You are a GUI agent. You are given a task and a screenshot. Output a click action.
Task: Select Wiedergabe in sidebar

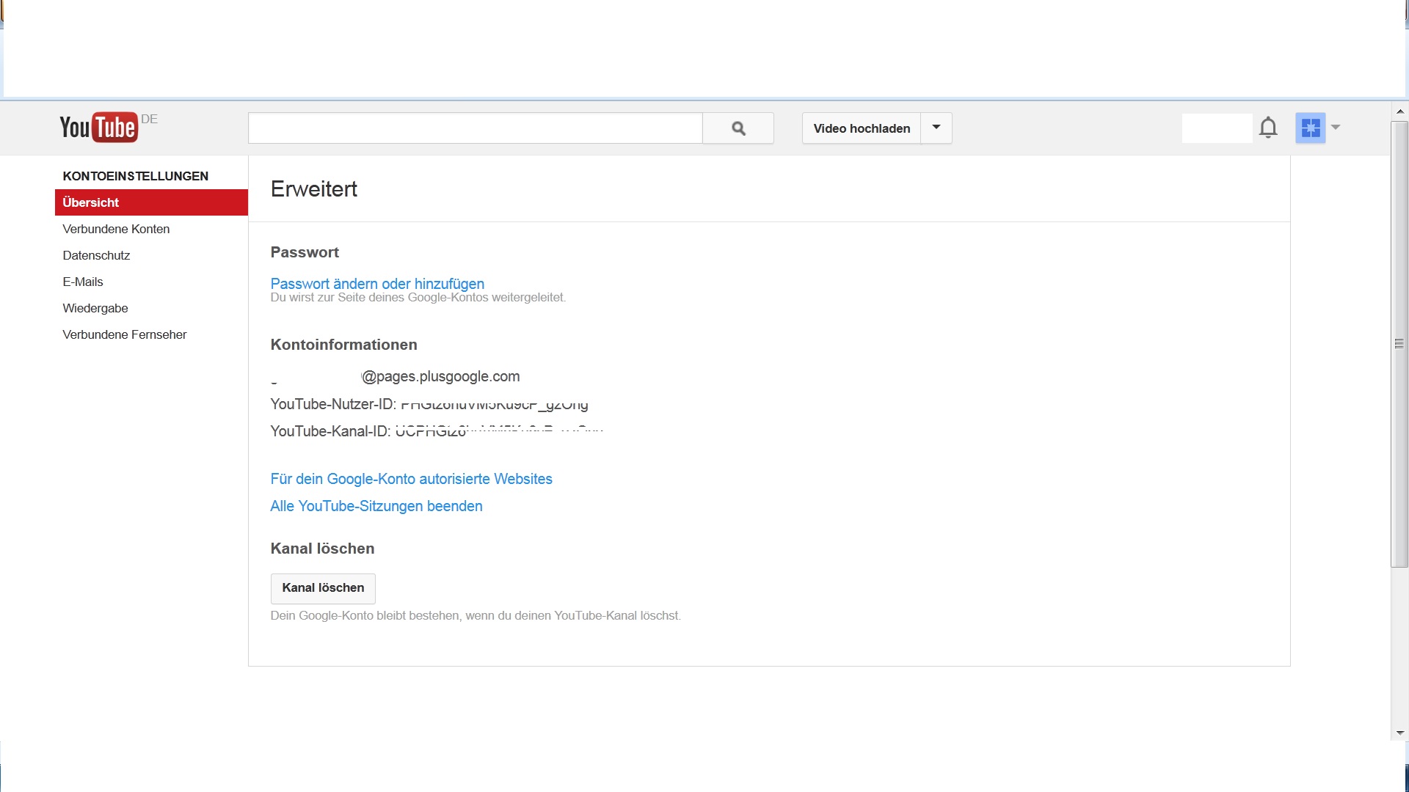[95, 308]
